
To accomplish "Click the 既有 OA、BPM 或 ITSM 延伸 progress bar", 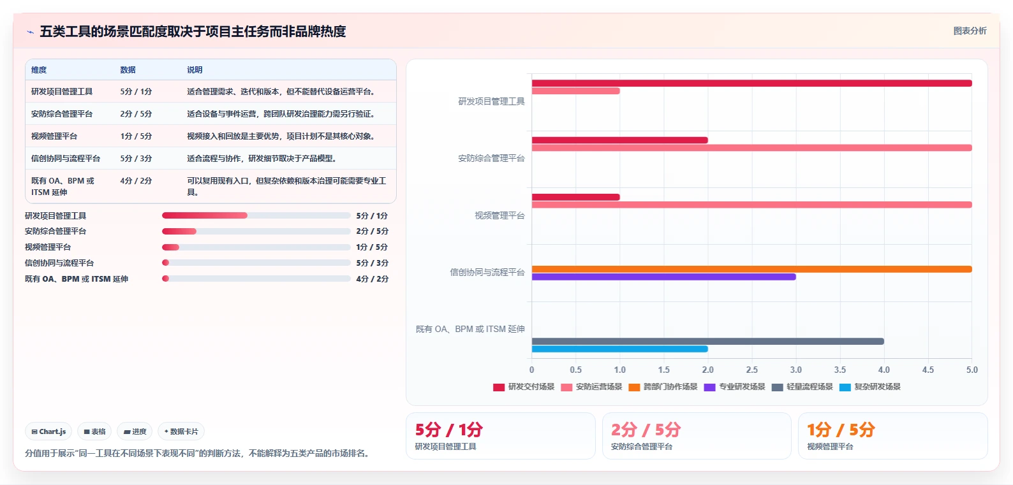I will click(256, 279).
